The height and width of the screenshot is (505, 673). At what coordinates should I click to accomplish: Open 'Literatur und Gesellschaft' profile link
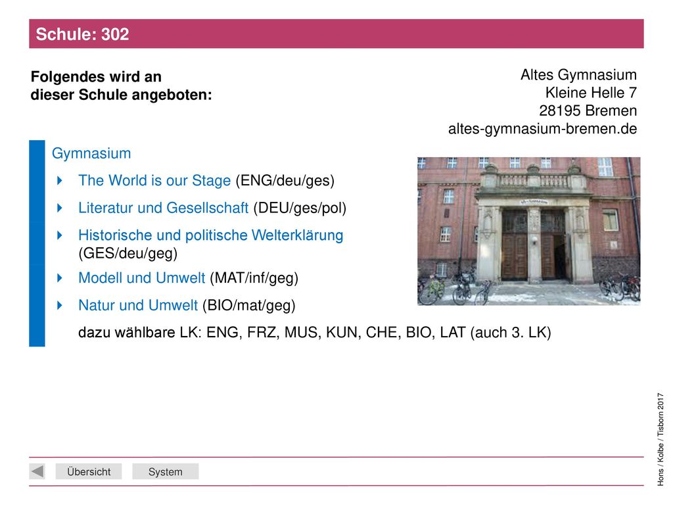[x=163, y=208]
